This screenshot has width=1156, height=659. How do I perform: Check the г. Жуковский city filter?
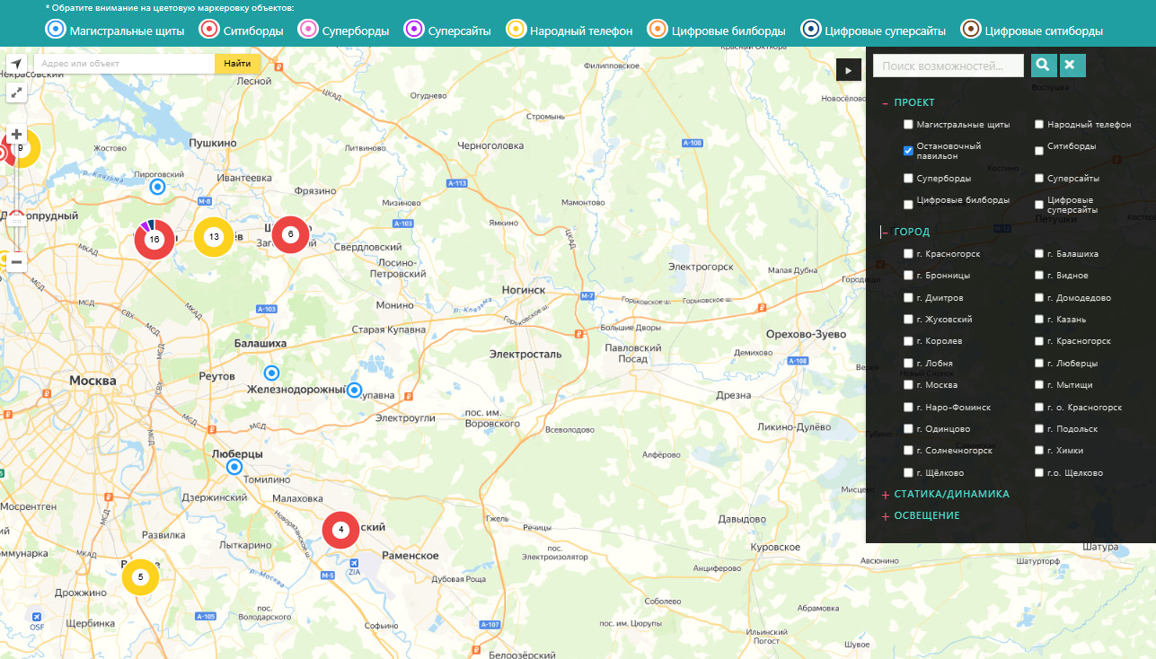(908, 320)
